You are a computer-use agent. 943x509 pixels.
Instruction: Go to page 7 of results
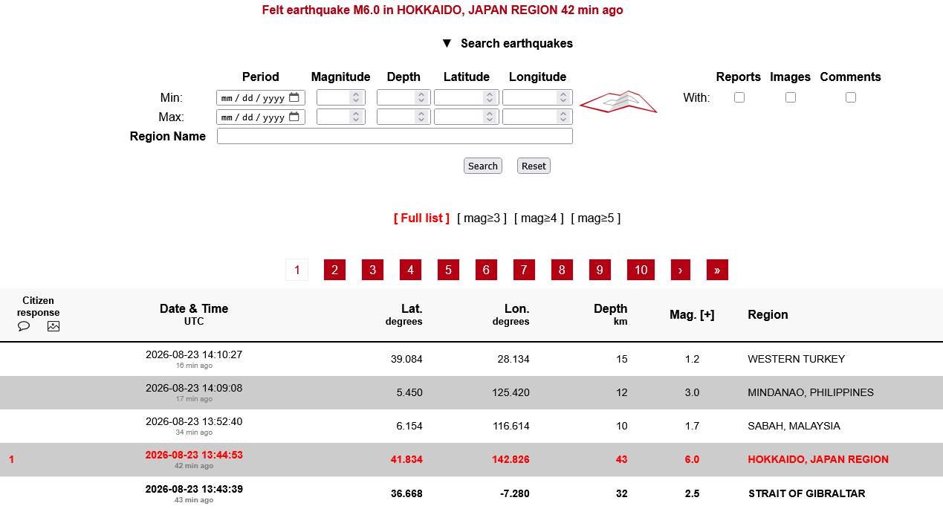point(524,270)
